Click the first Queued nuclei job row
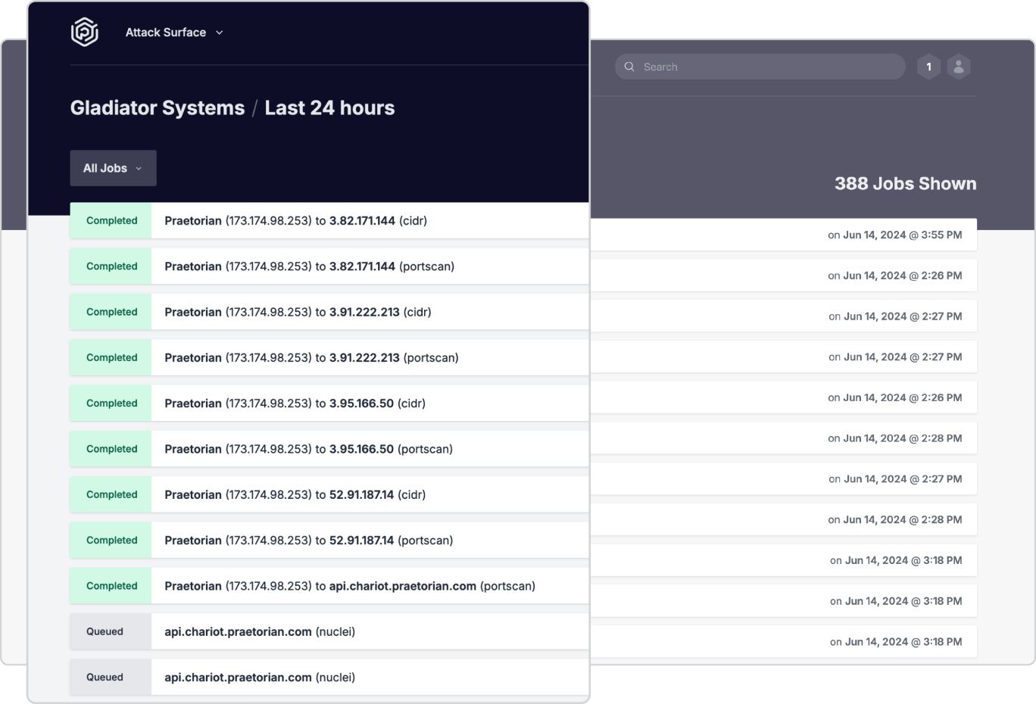This screenshot has width=1036, height=704. coord(329,631)
